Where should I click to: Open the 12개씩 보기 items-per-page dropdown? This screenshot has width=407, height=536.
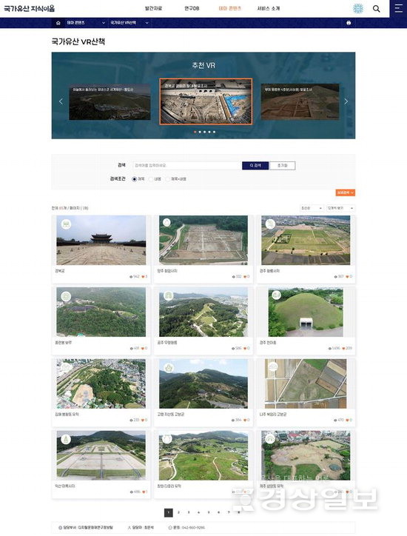(340, 208)
